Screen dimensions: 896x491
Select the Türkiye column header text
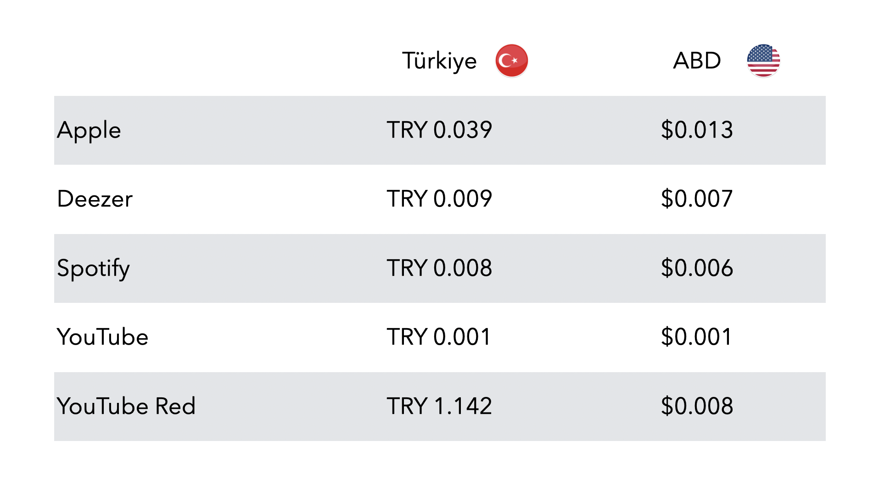tap(439, 61)
